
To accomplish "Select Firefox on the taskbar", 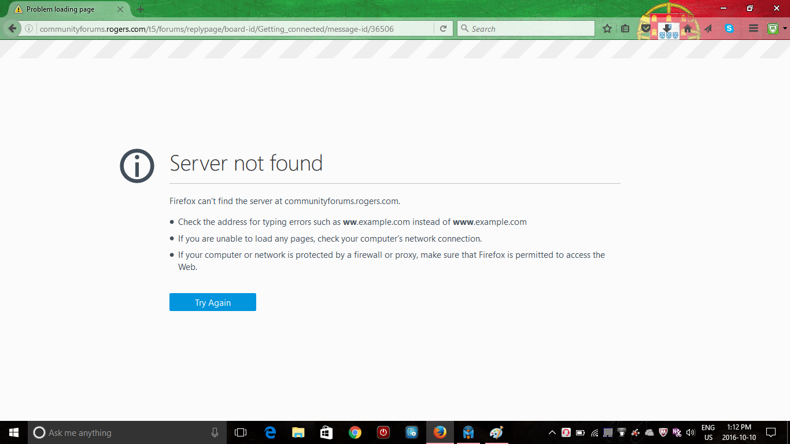I will pyautogui.click(x=440, y=432).
